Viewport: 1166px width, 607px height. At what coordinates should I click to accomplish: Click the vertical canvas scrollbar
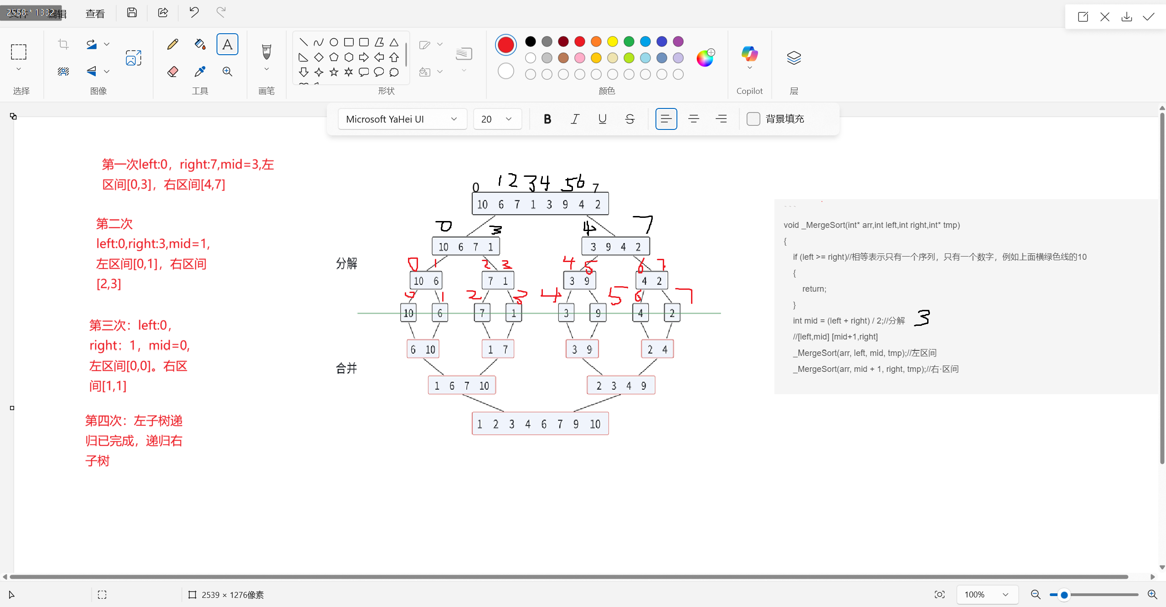pos(1162,288)
